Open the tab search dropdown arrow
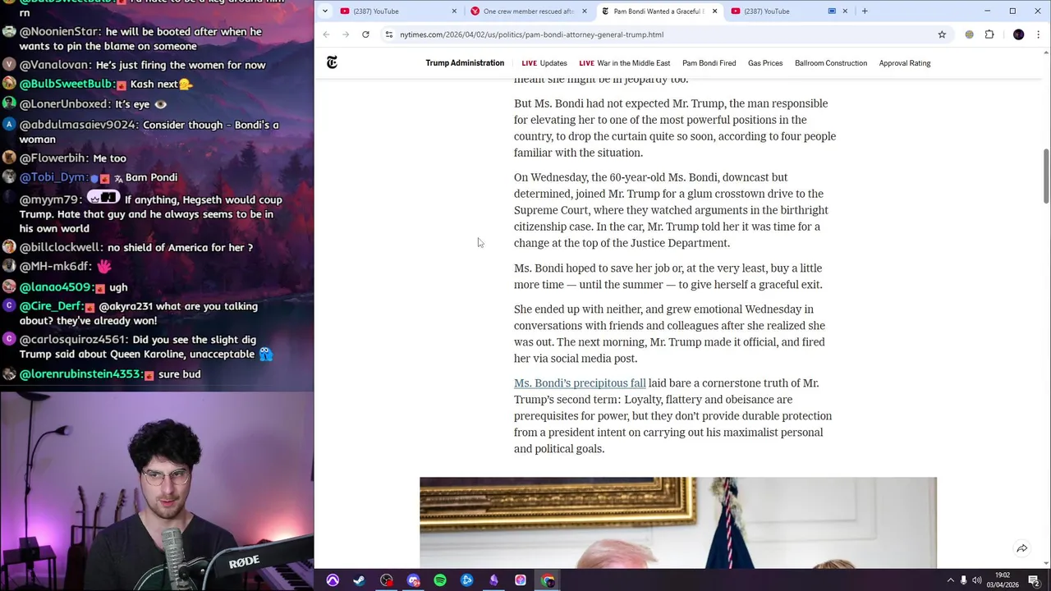Image resolution: width=1051 pixels, height=591 pixels. pos(325,11)
